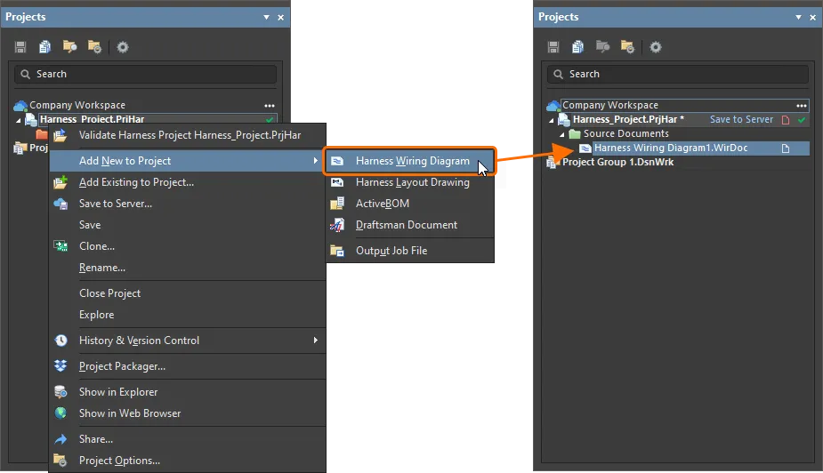Select Project Group 1.DsnWrk in right panel
Viewport: 823px width, 473px height.
(617, 163)
